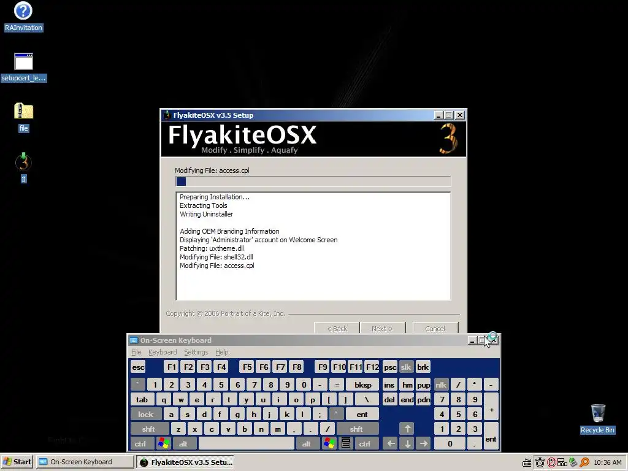Toggle the right ctrl key

(366, 443)
